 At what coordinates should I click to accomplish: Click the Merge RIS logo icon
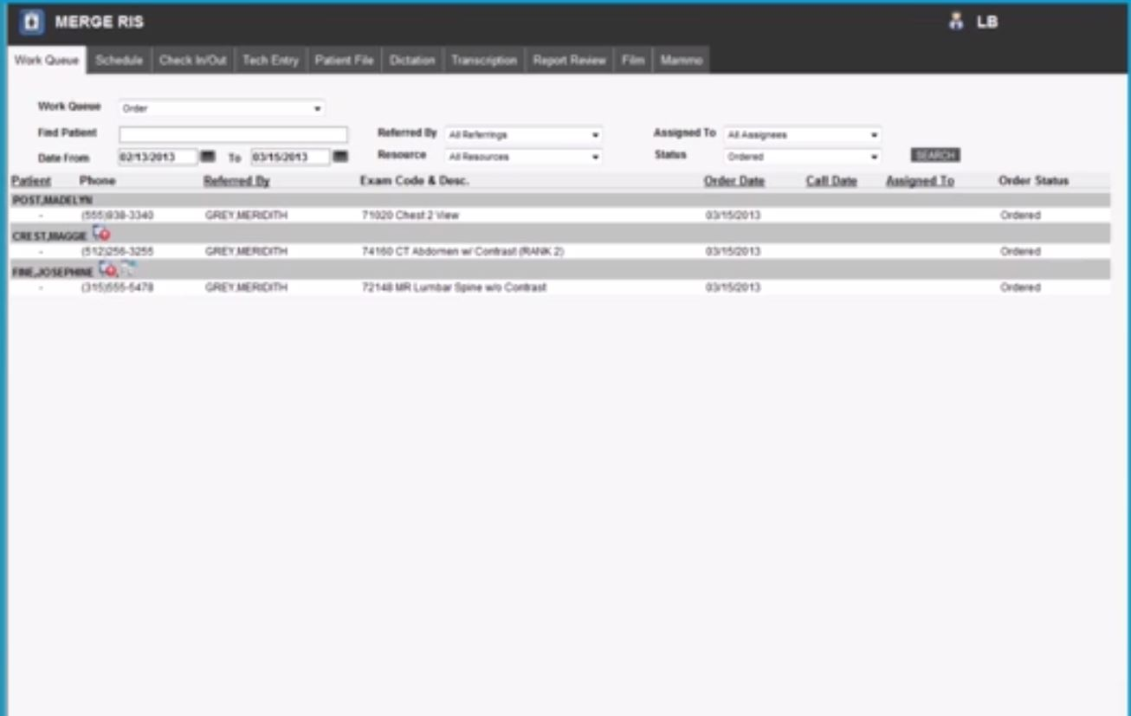pyautogui.click(x=32, y=23)
